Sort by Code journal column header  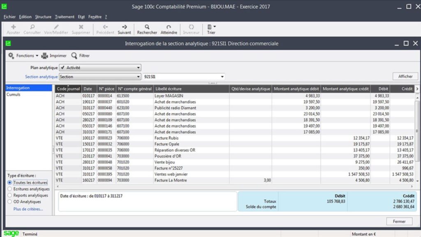click(x=68, y=89)
